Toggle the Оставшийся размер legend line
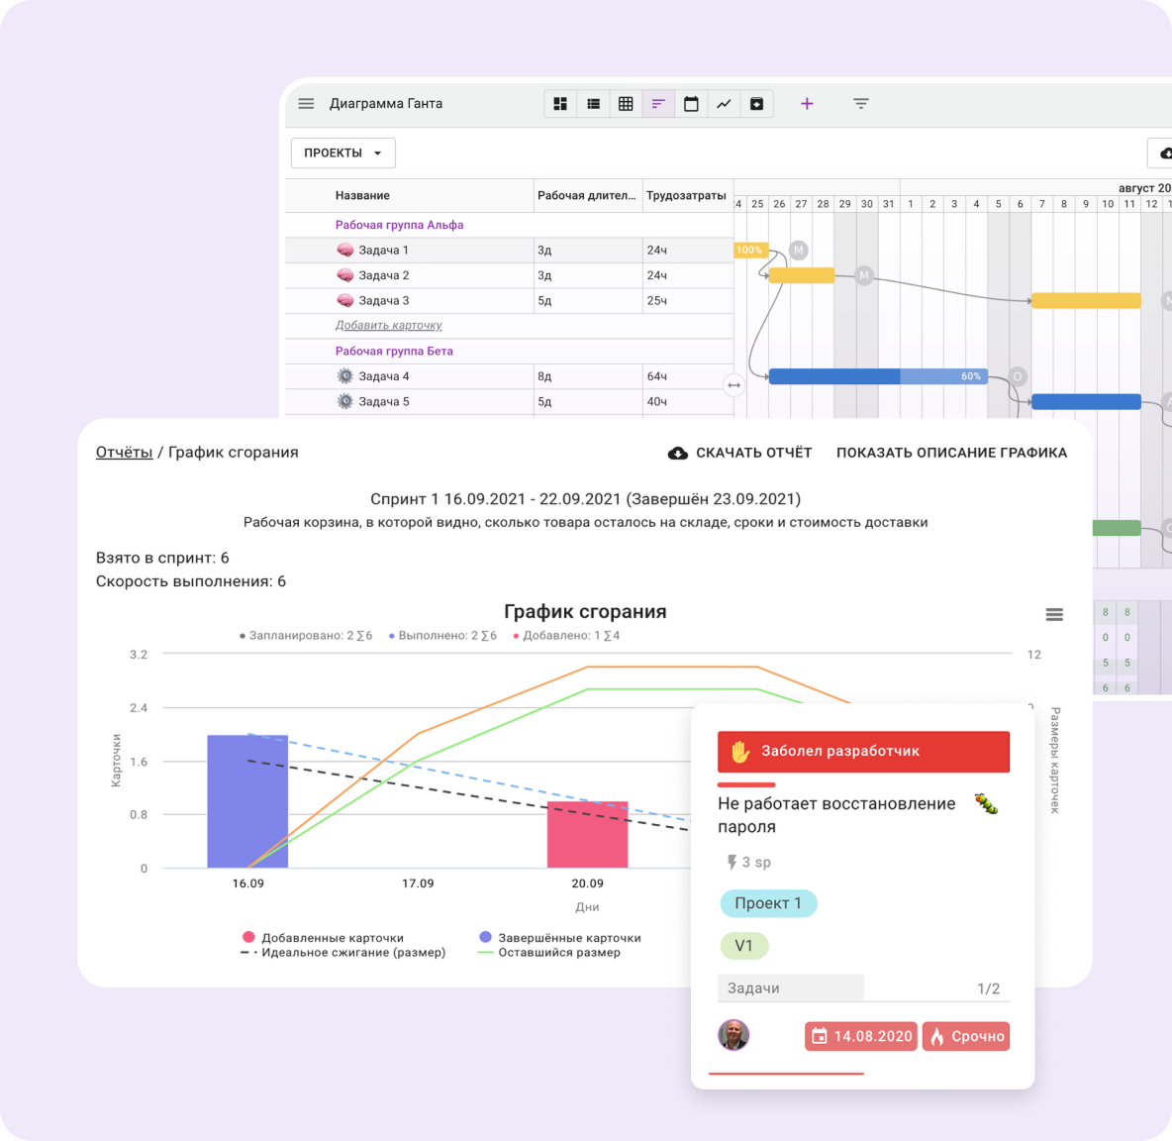This screenshot has height=1141, width=1172. click(549, 953)
